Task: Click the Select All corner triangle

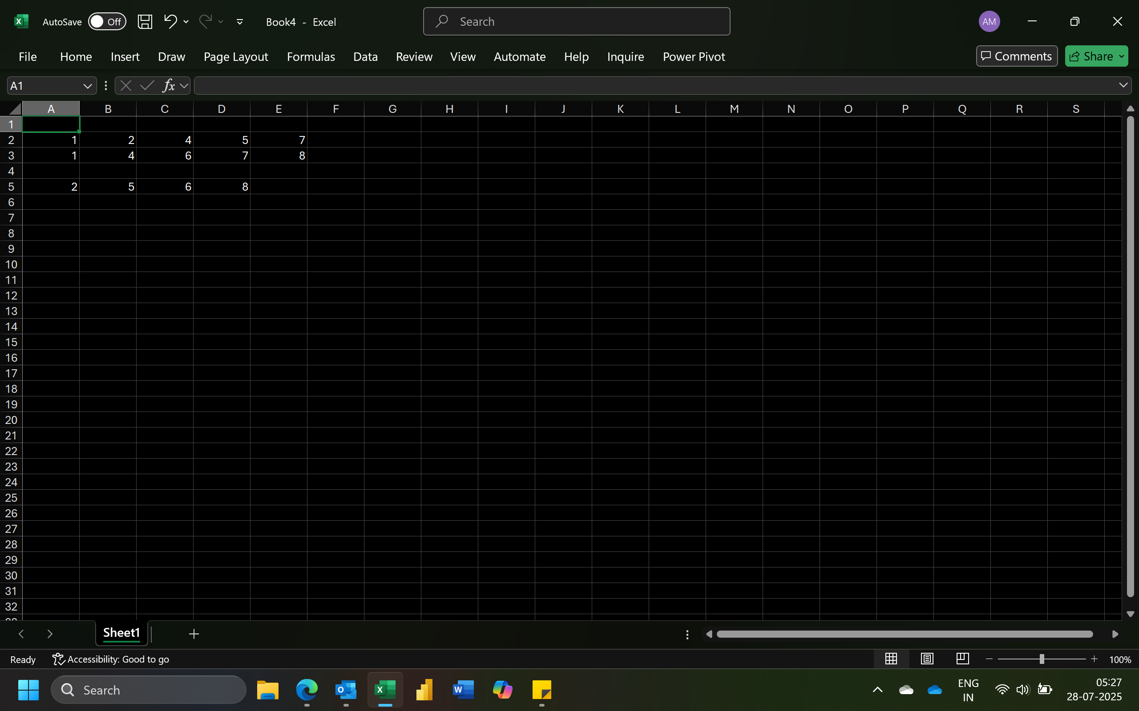Action: pyautogui.click(x=15, y=109)
